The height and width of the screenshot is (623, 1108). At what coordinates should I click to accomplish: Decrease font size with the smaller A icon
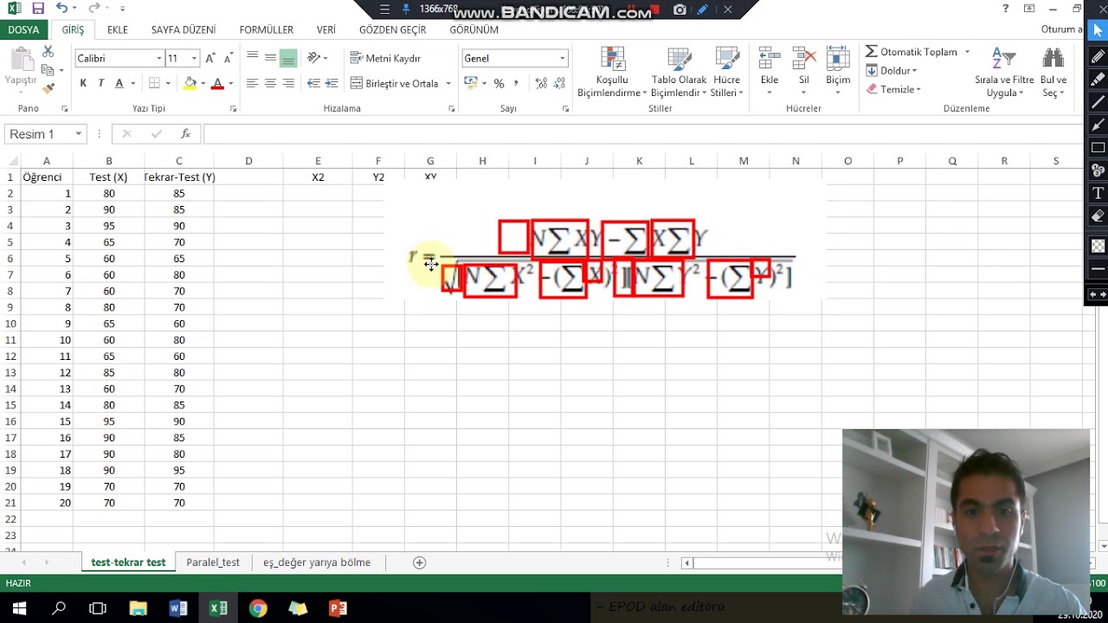[x=229, y=58]
